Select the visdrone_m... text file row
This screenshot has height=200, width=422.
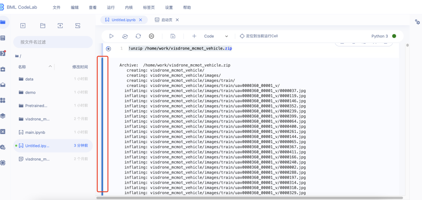click(x=53, y=159)
